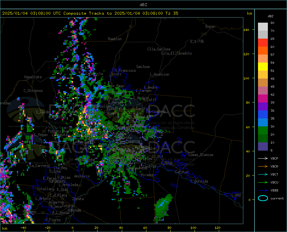Click the '5' value in dBZ legend
Screen dimensions: 287x232
[271, 151]
